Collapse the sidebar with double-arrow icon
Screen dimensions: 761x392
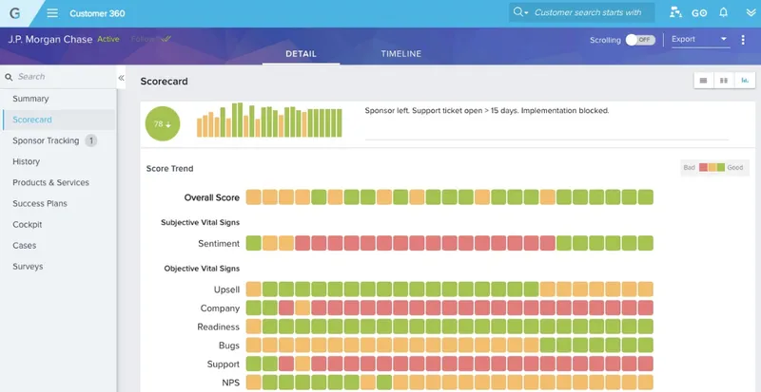pyautogui.click(x=121, y=78)
